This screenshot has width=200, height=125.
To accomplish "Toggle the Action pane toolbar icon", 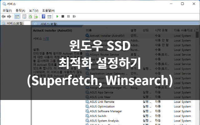I will pos(49,17).
